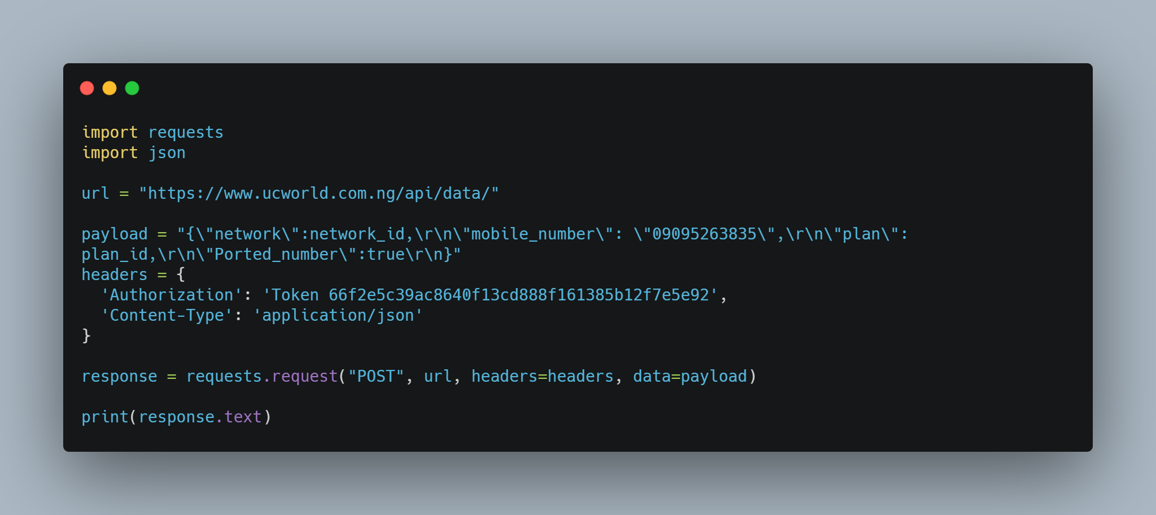Click the ucworld API URL string
The image size is (1156, 515).
click(x=319, y=194)
